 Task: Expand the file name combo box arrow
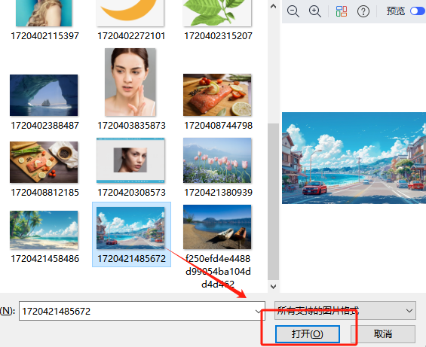259,311
